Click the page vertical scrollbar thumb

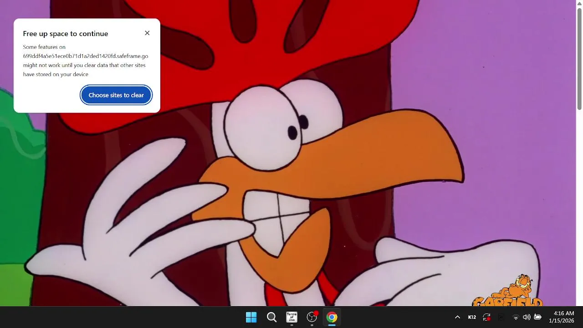click(579, 59)
